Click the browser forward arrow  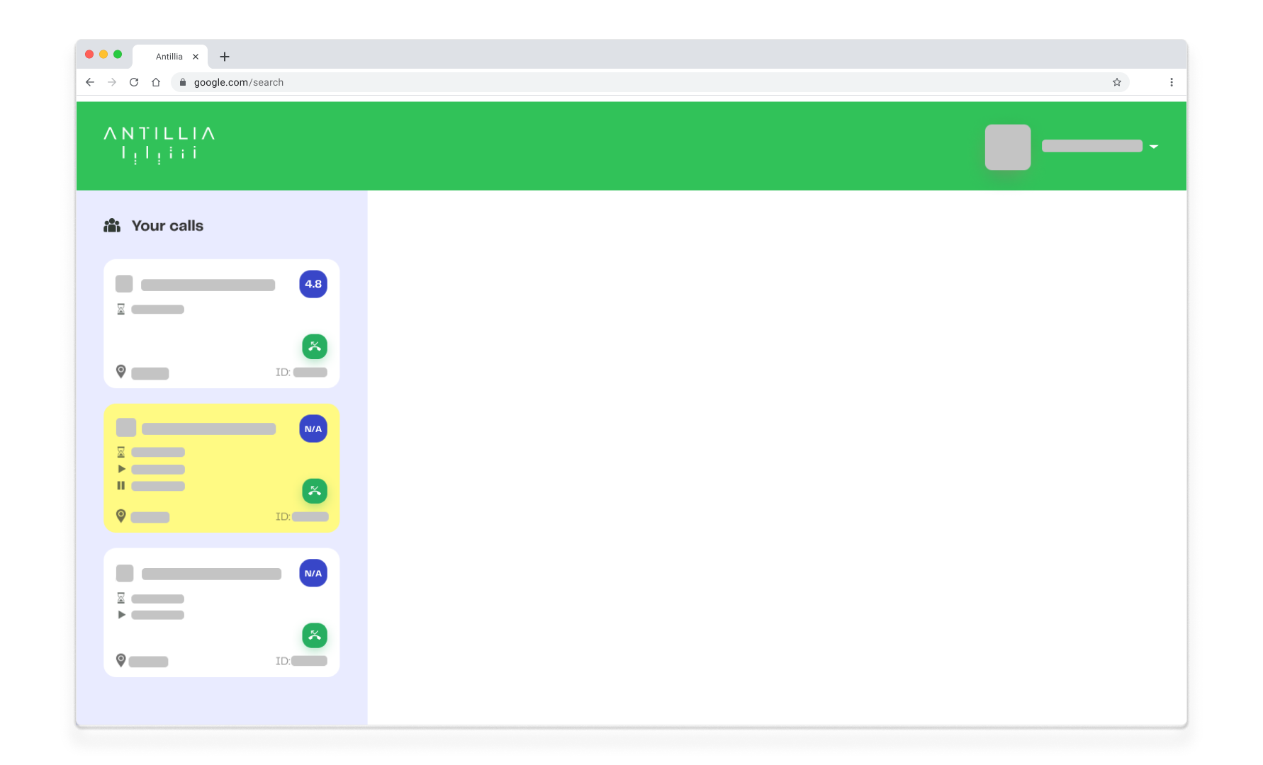click(x=112, y=82)
